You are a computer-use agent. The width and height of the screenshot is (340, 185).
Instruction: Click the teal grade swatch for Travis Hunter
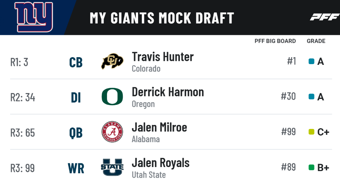[x=311, y=62]
